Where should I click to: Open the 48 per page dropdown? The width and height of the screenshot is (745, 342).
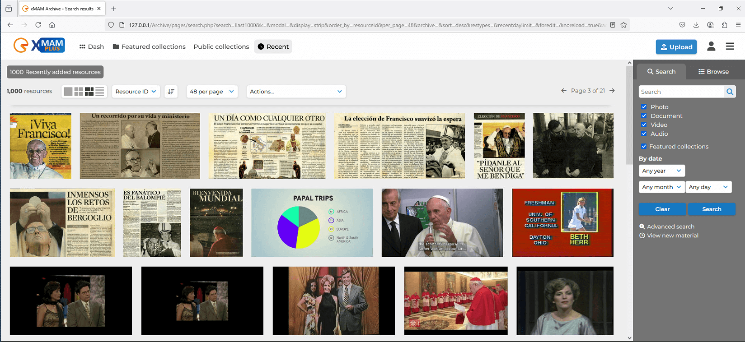point(211,92)
